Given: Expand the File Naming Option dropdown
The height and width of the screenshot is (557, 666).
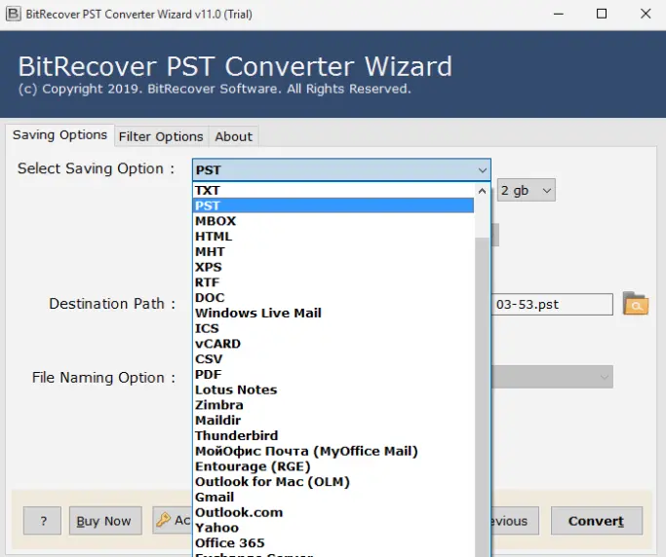Looking at the screenshot, I should click(x=605, y=377).
